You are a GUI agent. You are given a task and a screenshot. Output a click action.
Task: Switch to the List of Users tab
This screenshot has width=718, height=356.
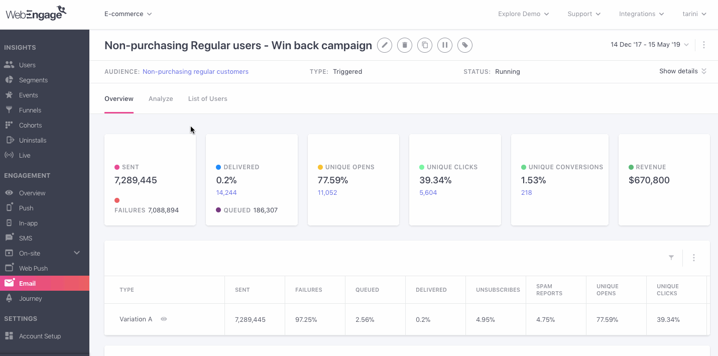208,99
